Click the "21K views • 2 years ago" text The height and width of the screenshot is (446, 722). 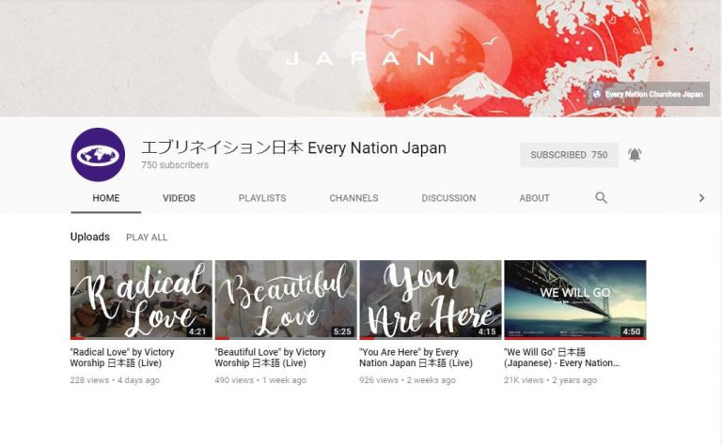pos(550,380)
